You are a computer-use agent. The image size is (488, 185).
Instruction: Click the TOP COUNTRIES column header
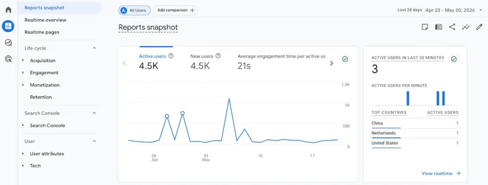point(389,113)
